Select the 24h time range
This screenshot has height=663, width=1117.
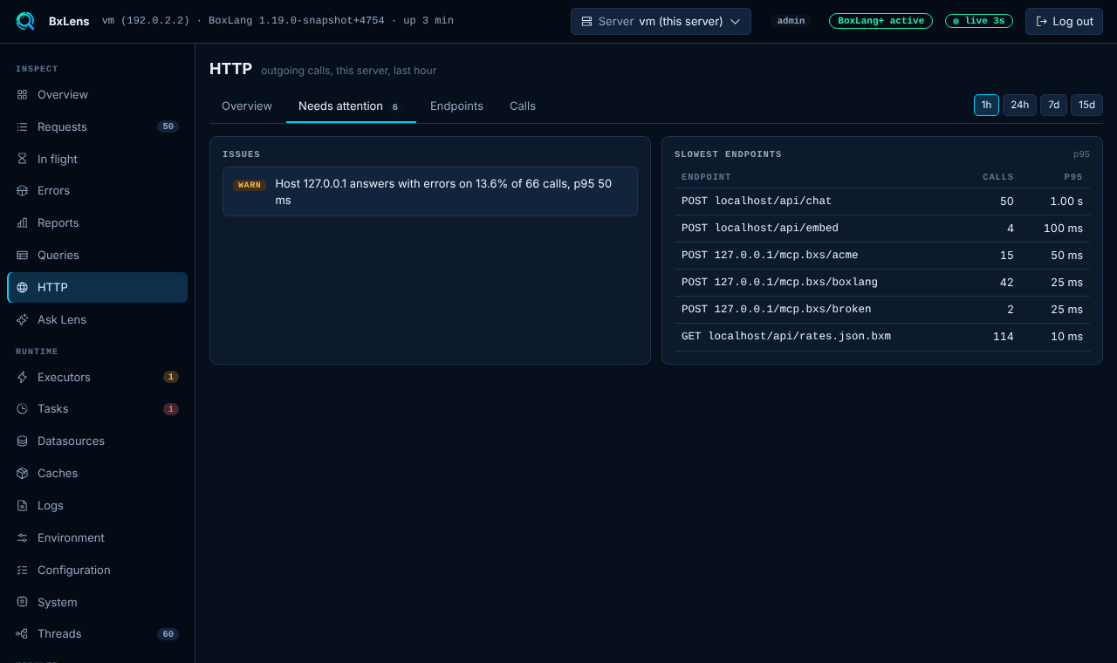pyautogui.click(x=1019, y=105)
